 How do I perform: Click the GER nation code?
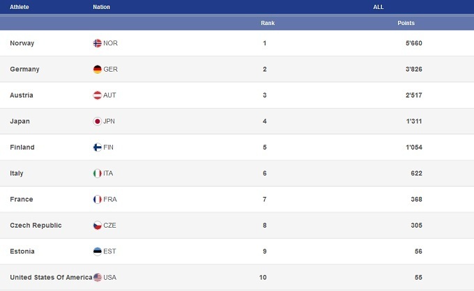[x=110, y=70]
